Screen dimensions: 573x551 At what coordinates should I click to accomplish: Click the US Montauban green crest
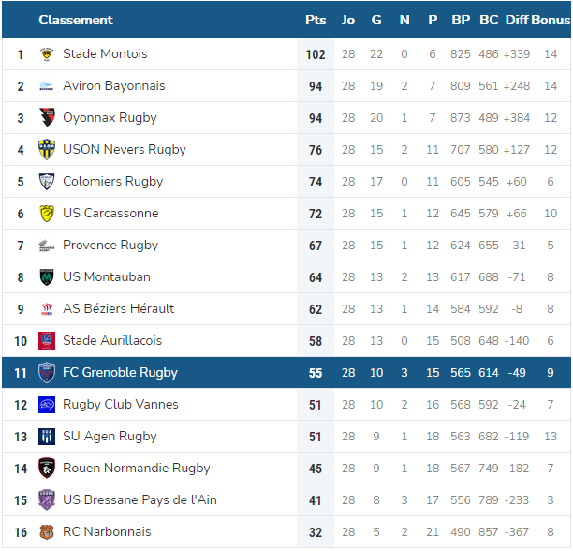(47, 277)
